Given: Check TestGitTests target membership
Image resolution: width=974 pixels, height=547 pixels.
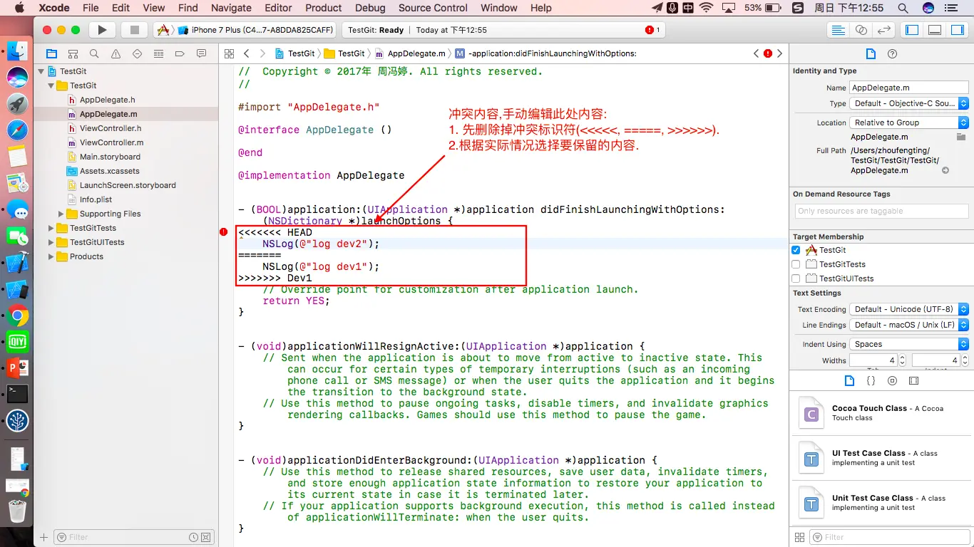Looking at the screenshot, I should (796, 264).
